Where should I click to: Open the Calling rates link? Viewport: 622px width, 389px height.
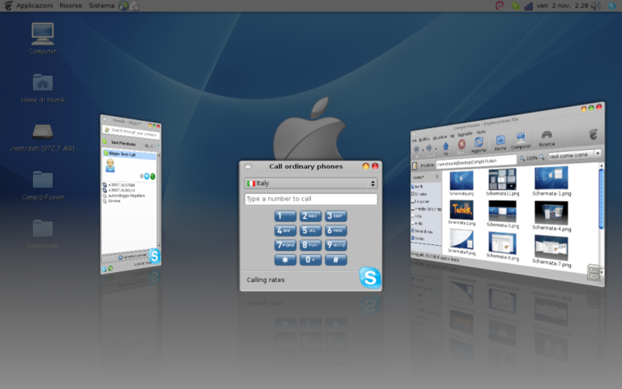click(266, 280)
